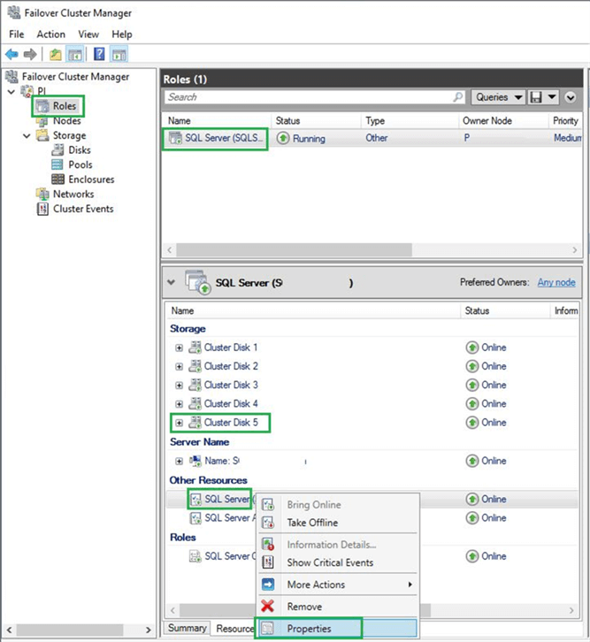Select the Cluster Disk 4 row text

[x=231, y=404]
